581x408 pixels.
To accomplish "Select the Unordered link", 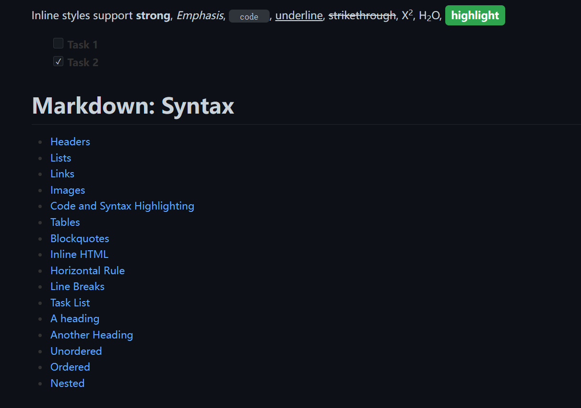I will [x=76, y=351].
